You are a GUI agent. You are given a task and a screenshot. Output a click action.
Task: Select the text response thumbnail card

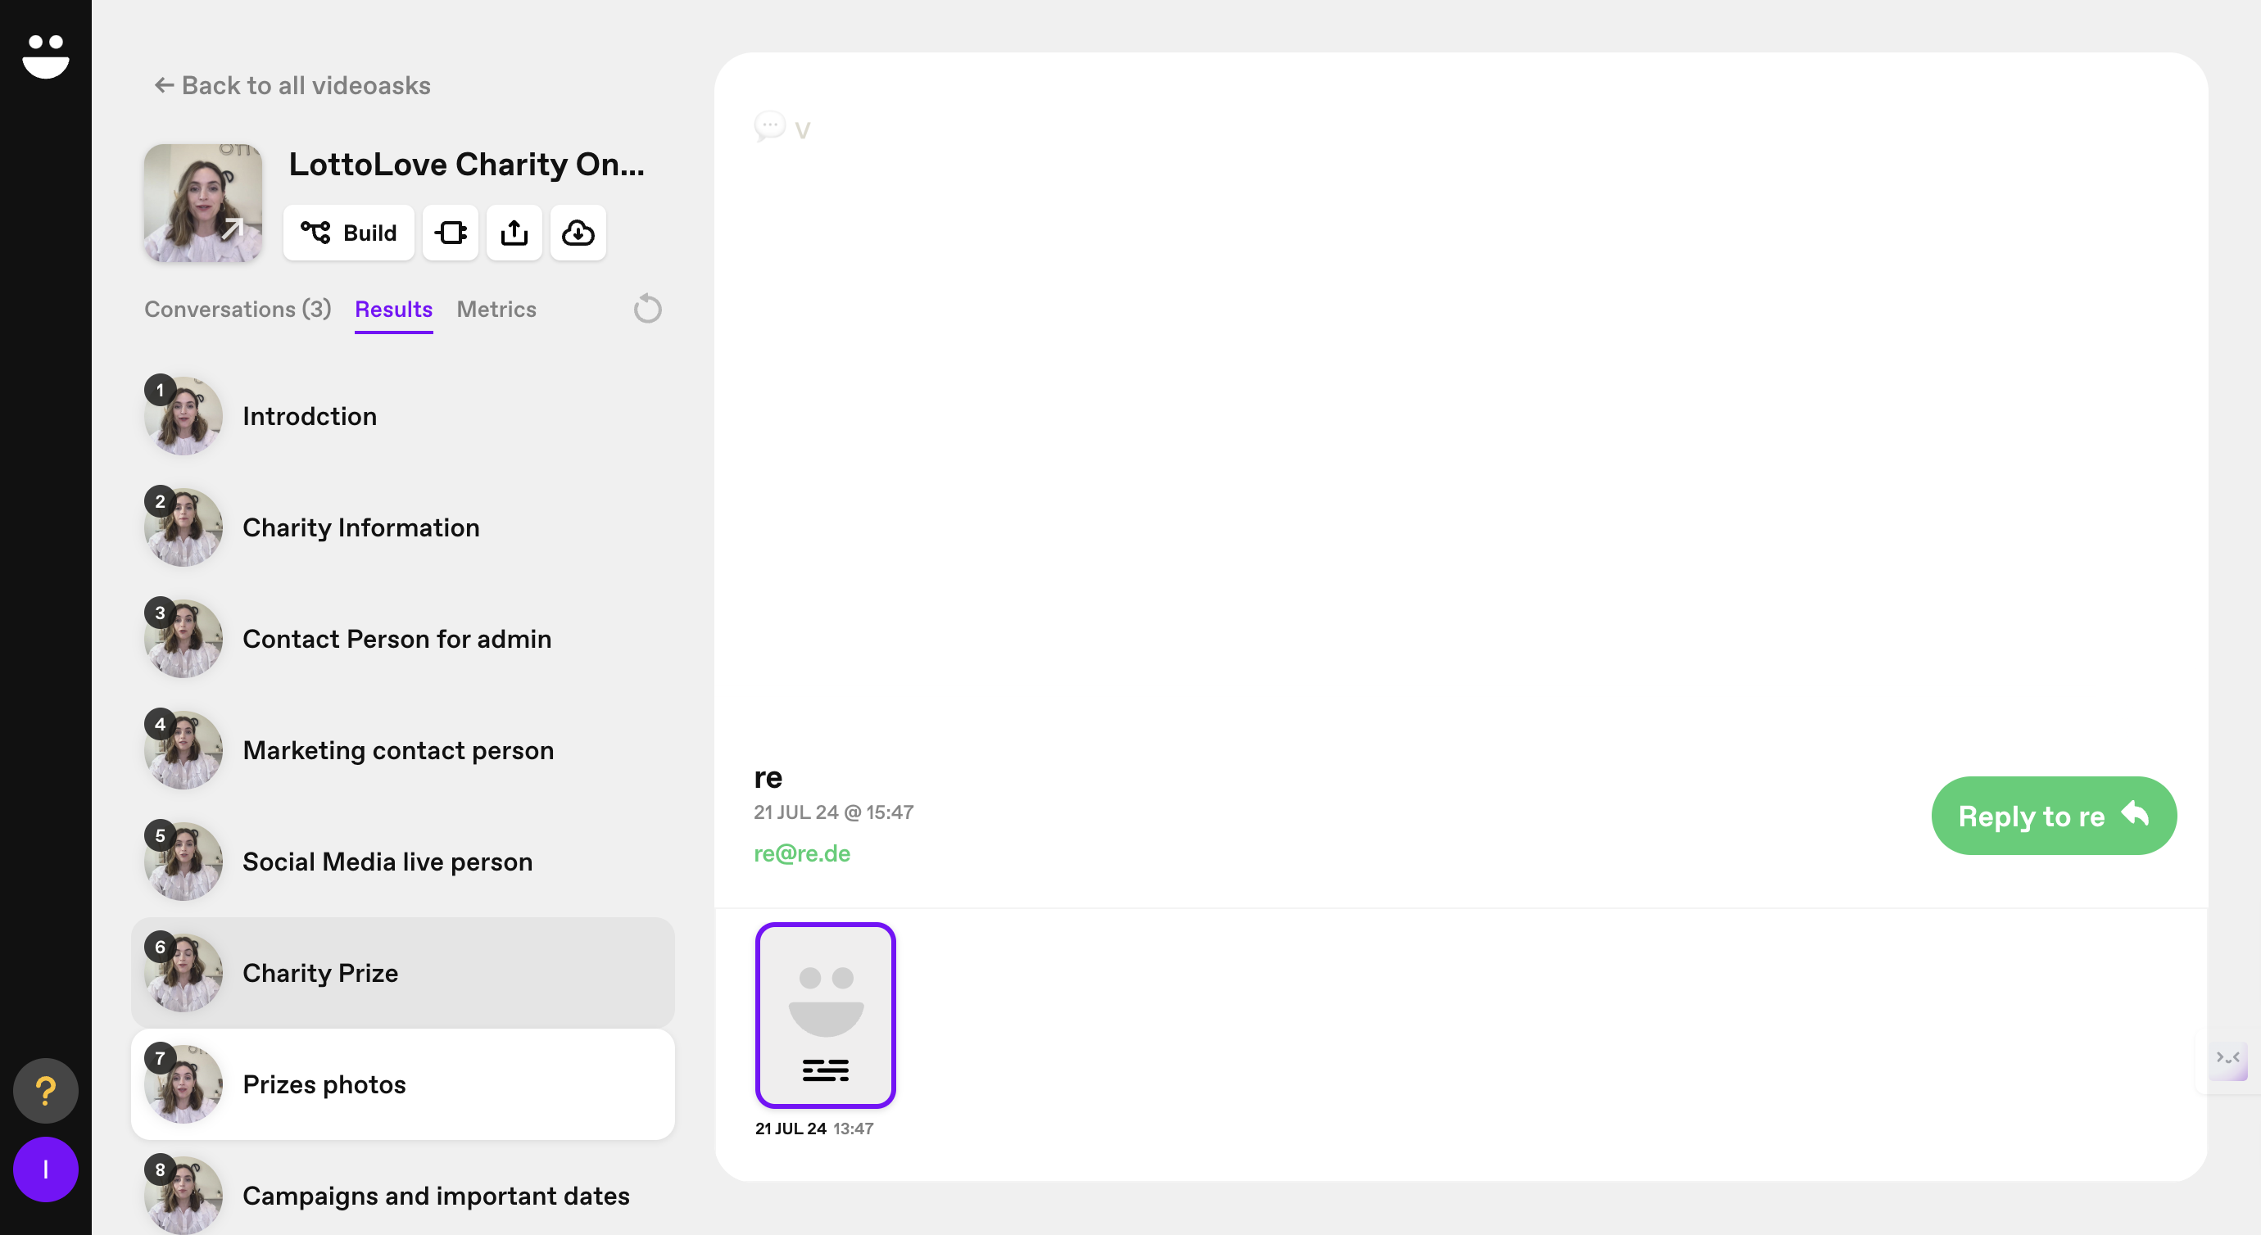[825, 1015]
